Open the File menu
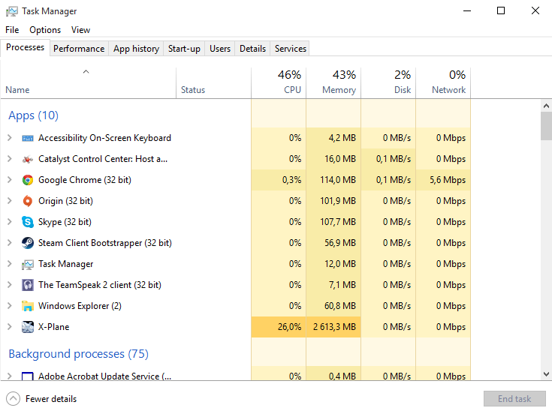This screenshot has height=417, width=552. 12,30
